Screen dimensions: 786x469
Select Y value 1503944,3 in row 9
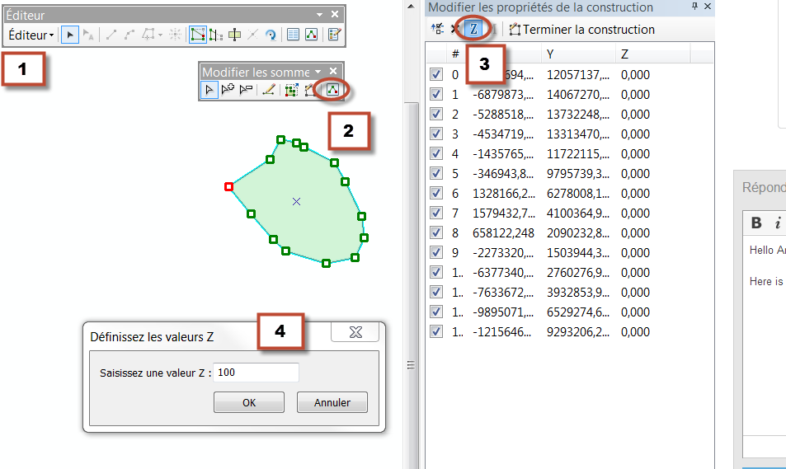click(x=578, y=252)
